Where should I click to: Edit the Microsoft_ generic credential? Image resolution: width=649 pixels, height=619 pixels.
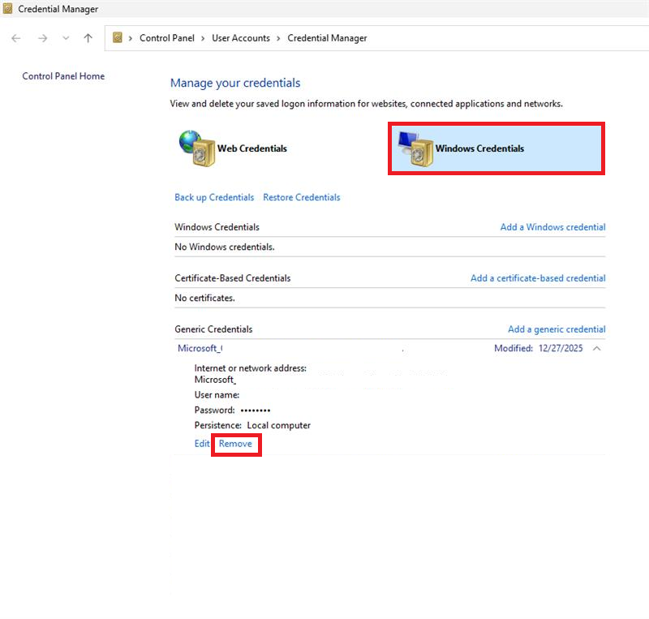coord(202,444)
